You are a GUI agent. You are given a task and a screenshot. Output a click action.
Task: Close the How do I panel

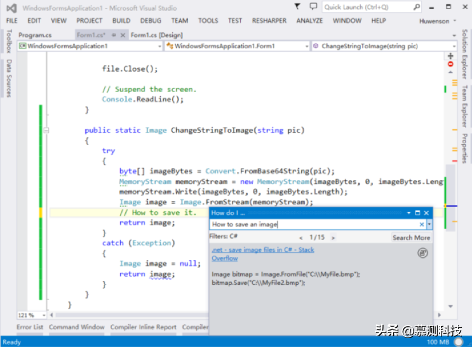pyautogui.click(x=426, y=213)
